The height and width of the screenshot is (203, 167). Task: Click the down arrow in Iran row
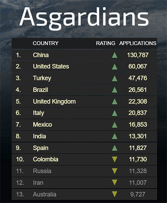pos(114,182)
